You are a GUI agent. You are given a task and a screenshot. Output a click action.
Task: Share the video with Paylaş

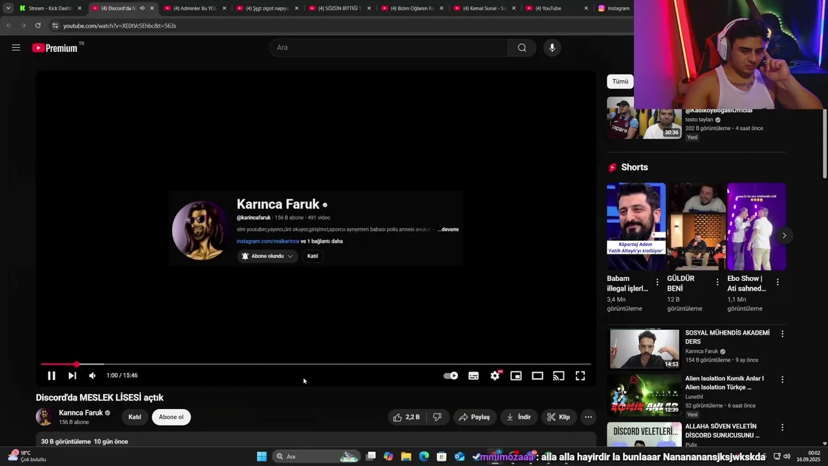[474, 417]
